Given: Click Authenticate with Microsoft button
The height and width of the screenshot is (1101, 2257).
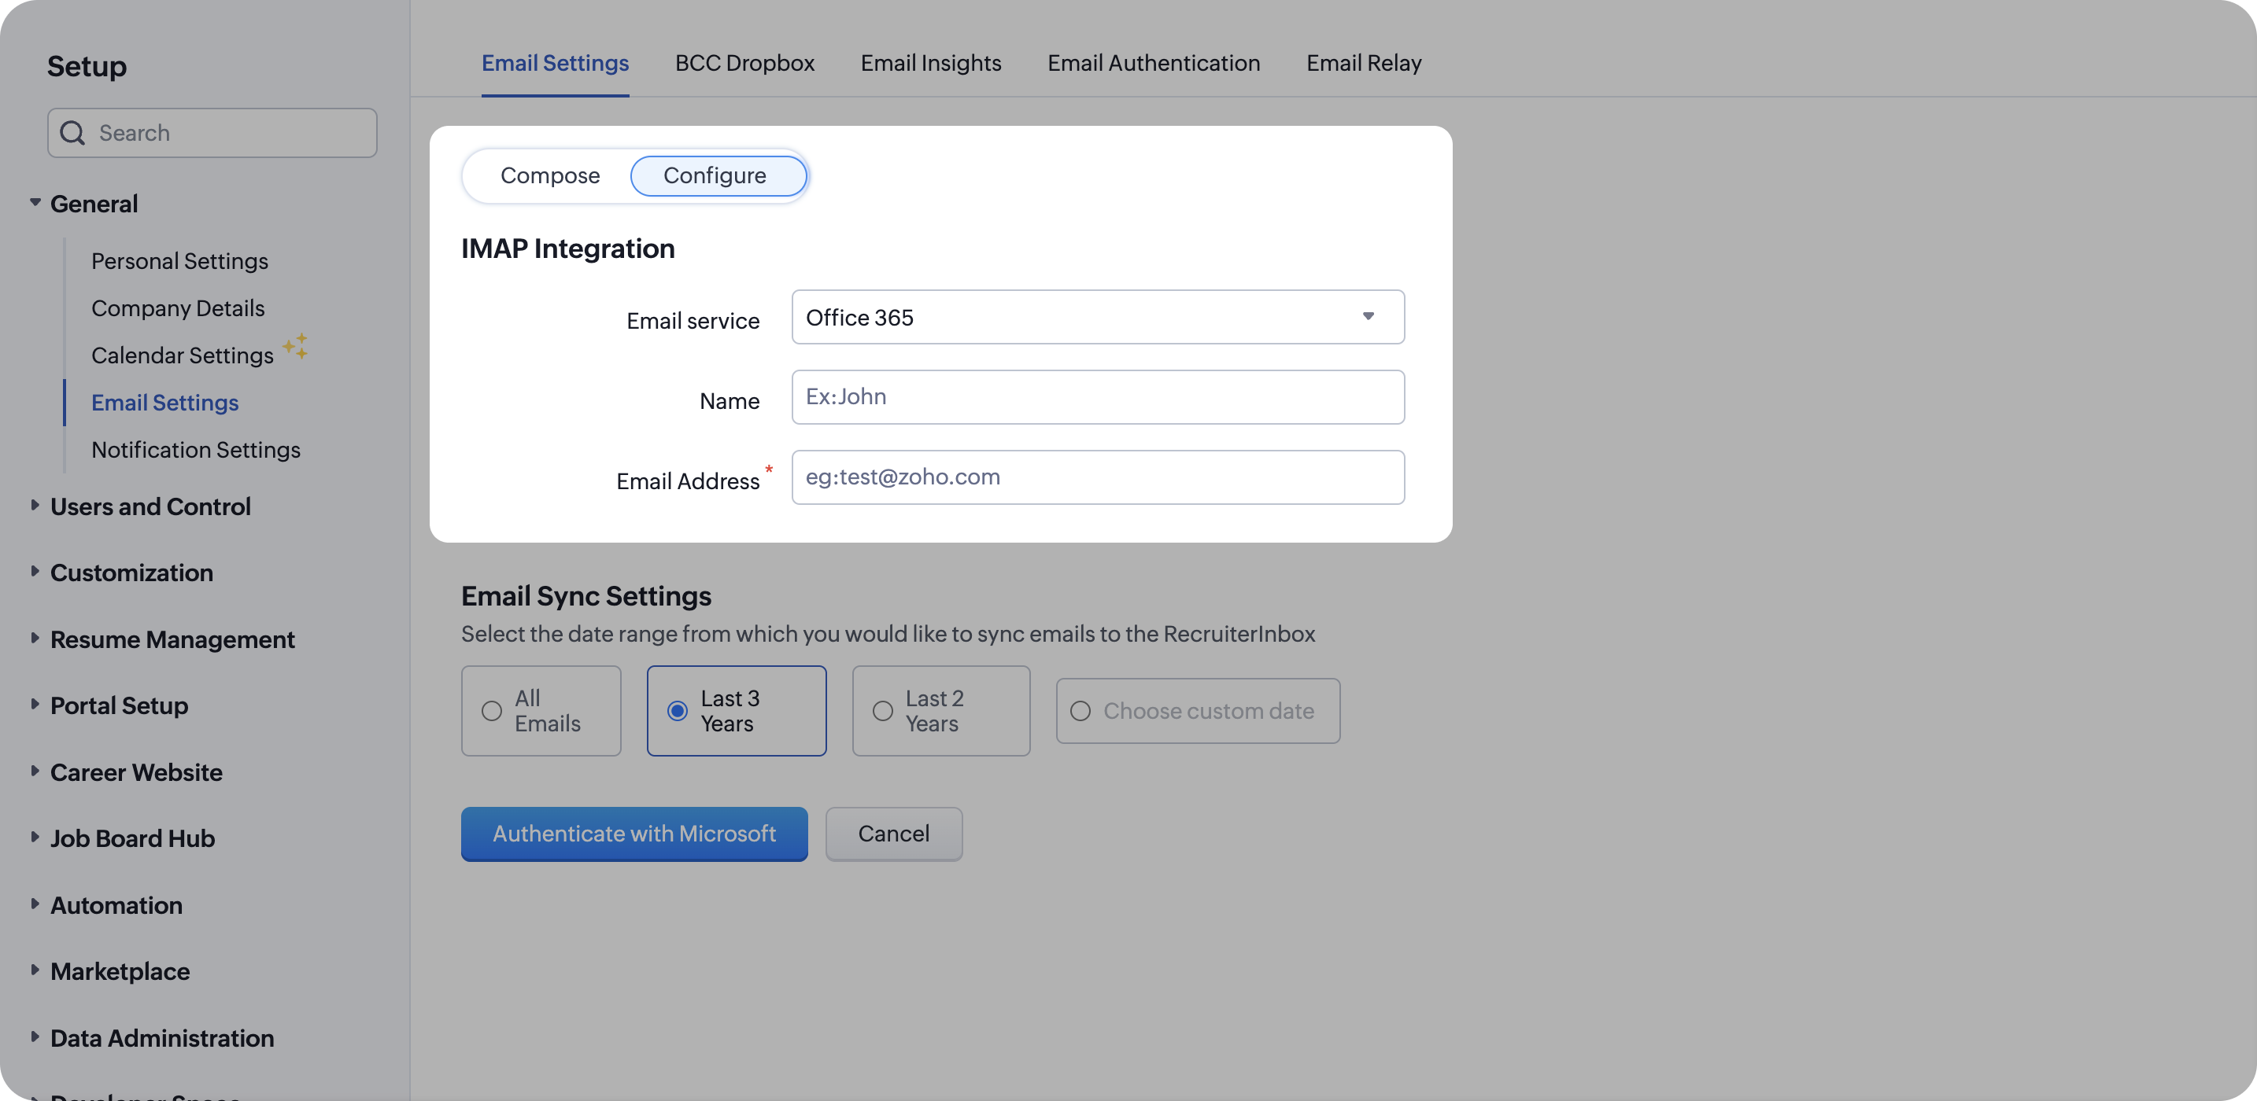Looking at the screenshot, I should click(x=634, y=834).
